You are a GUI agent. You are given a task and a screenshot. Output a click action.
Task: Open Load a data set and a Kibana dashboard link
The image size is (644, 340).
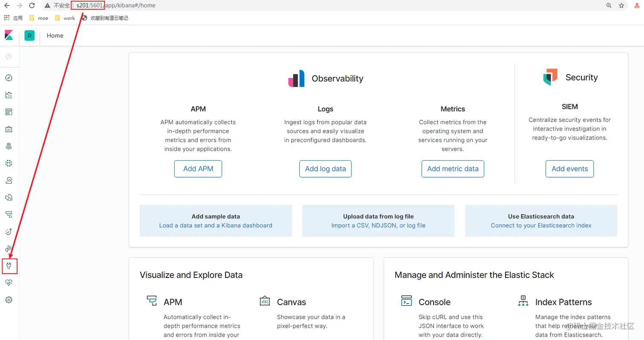216,226
